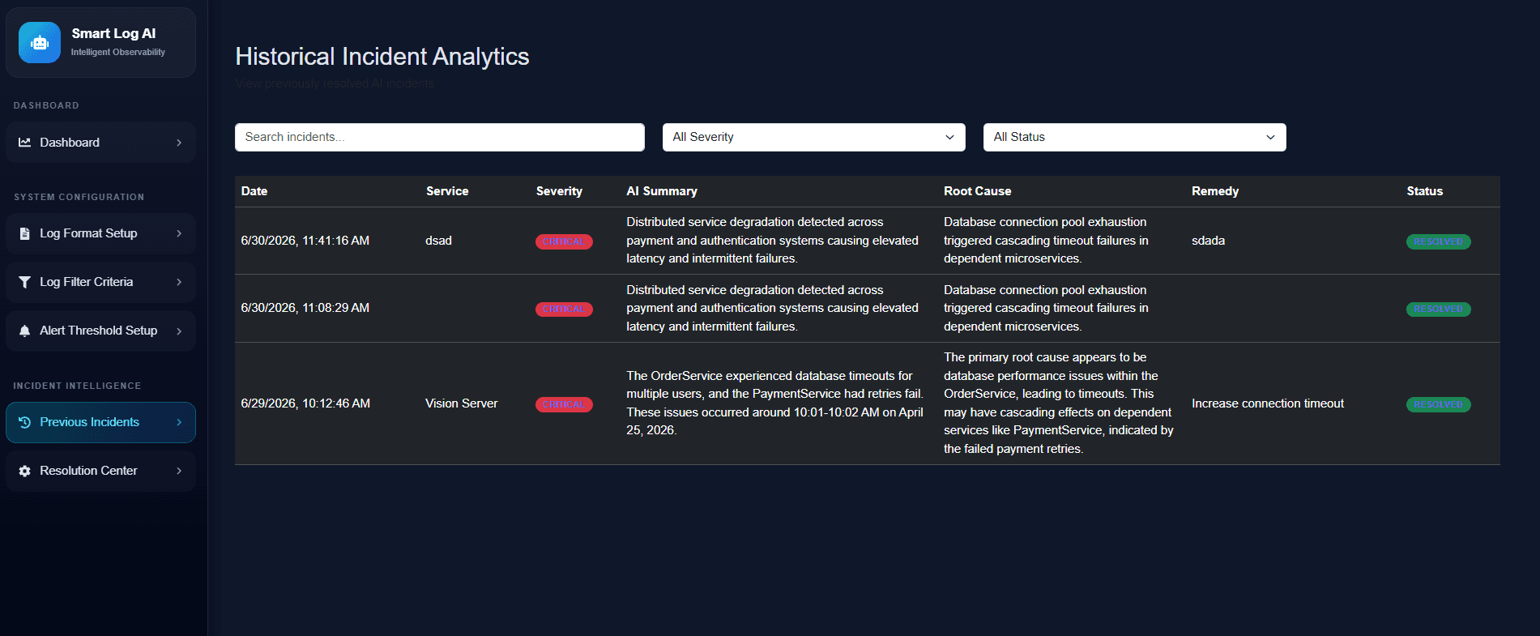Select Previous Incidents in sidebar
The height and width of the screenshot is (636, 1540).
pyautogui.click(x=100, y=422)
